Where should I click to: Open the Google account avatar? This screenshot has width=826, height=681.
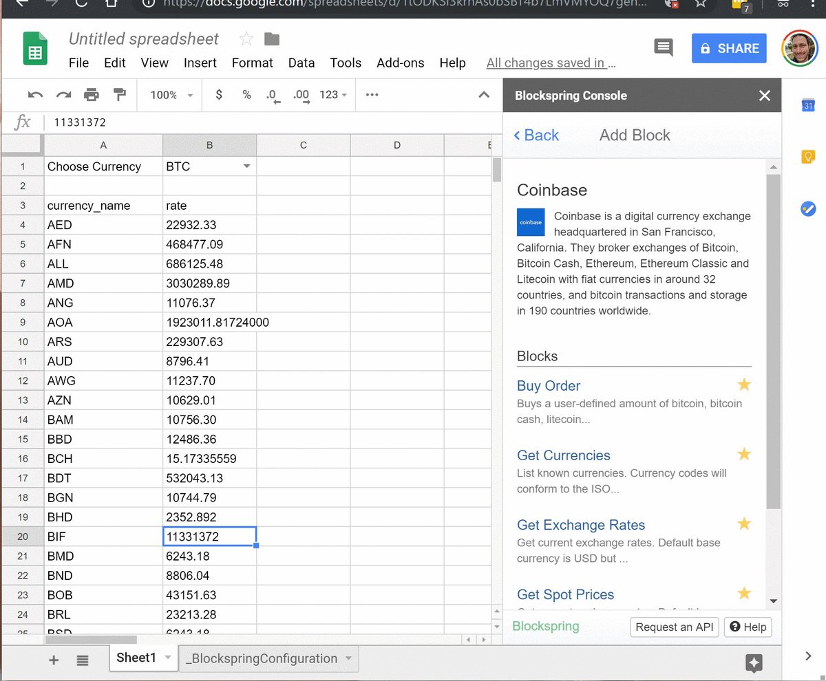800,48
